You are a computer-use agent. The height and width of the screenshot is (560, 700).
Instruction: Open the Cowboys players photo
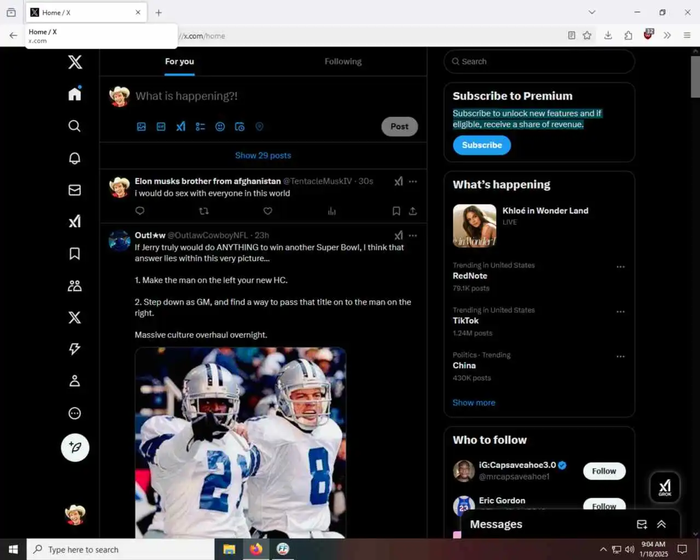(x=241, y=442)
